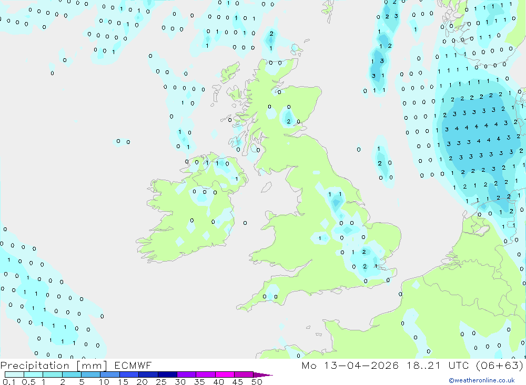Viewport: 526px width, 385px height.
Task: Click the 30–35 mm purple legend box
Action: 187,374
